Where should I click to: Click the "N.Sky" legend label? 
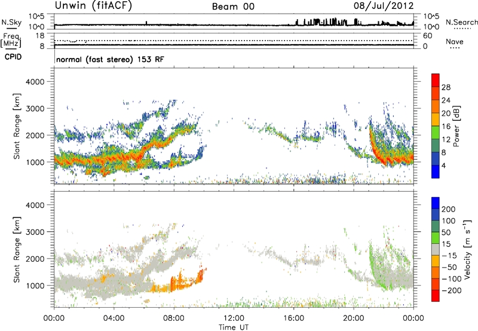[x=11, y=22]
